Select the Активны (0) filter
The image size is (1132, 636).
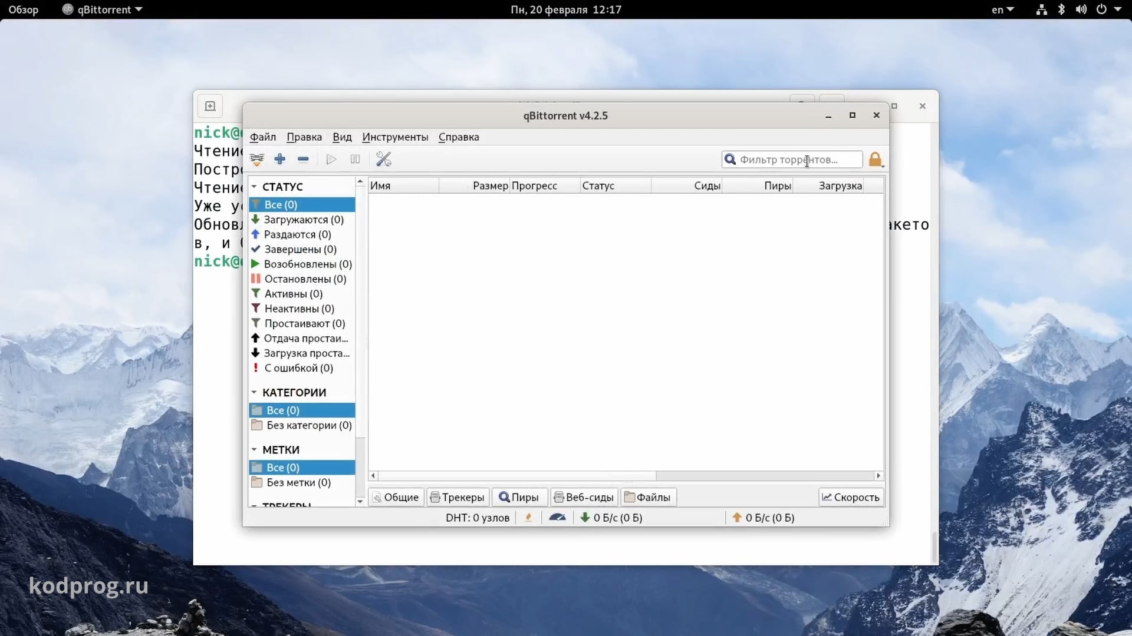[x=302, y=294]
